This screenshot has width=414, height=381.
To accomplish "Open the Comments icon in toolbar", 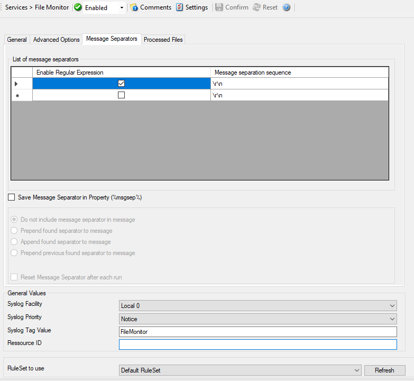I will click(134, 7).
